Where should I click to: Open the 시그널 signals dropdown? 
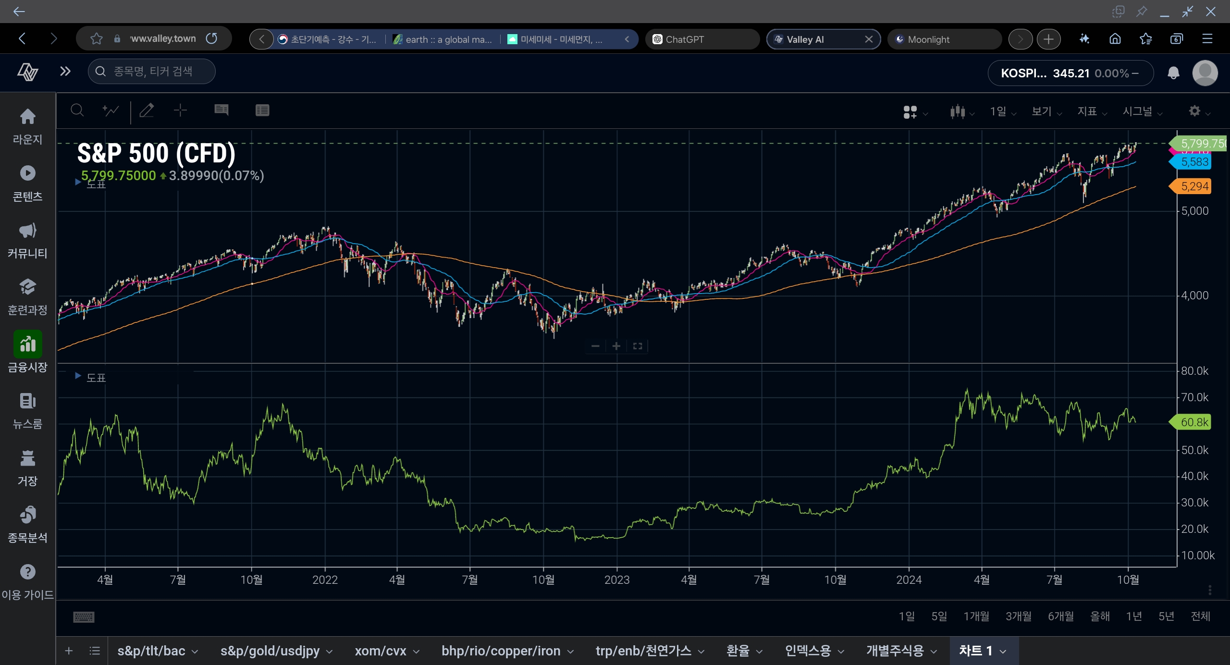tap(1143, 112)
